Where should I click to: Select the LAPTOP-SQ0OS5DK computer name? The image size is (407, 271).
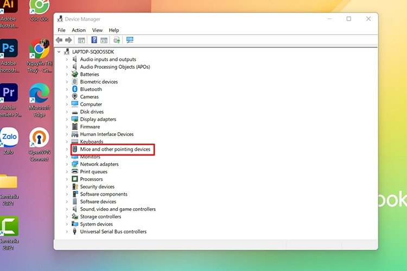coord(93,52)
